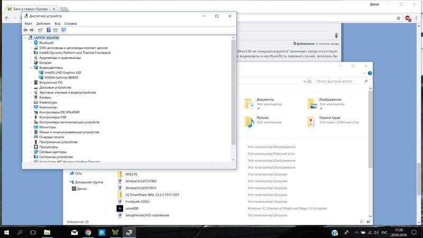Show hidden system tray icons
The width and height of the screenshot is (423, 238).
click(x=356, y=232)
